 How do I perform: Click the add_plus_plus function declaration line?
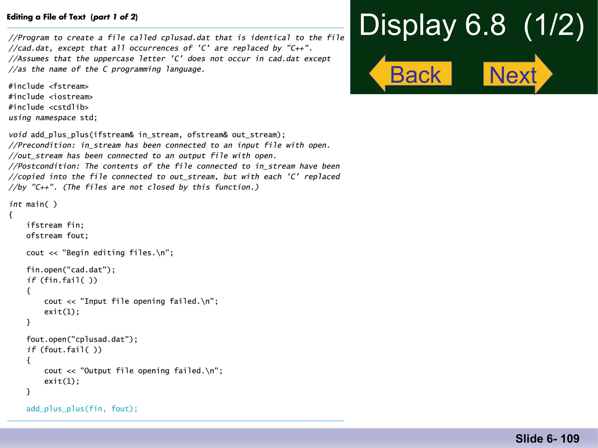pyautogui.click(x=147, y=135)
